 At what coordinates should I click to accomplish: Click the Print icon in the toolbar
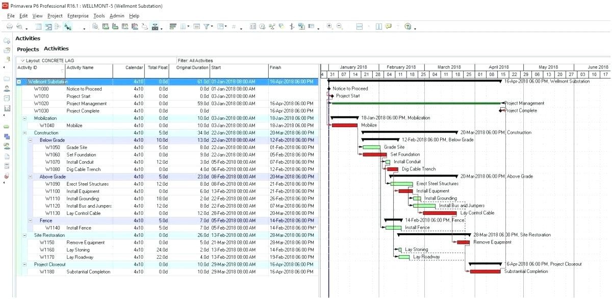pos(9,27)
